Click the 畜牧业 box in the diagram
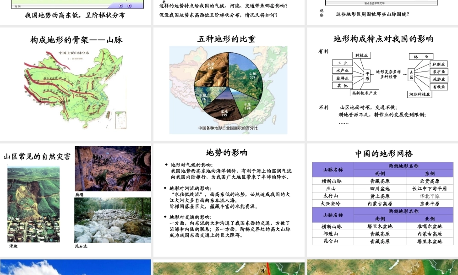Viewport: 458px width, 275px height. pyautogui.click(x=439, y=87)
